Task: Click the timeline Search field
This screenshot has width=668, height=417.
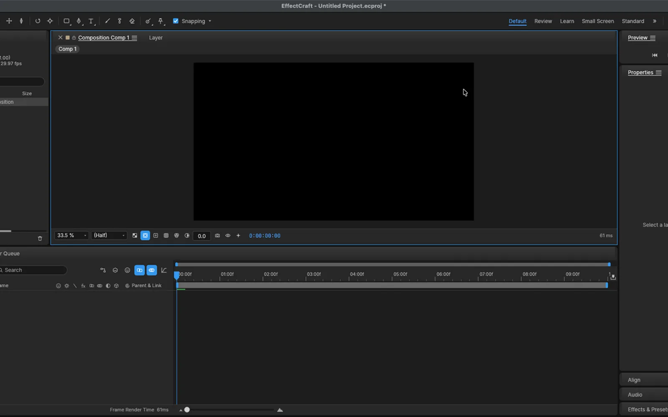Action: 33,270
